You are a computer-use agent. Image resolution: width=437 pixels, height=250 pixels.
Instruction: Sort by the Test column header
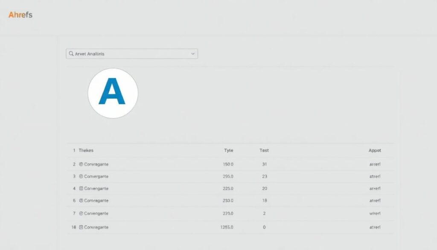pos(264,150)
